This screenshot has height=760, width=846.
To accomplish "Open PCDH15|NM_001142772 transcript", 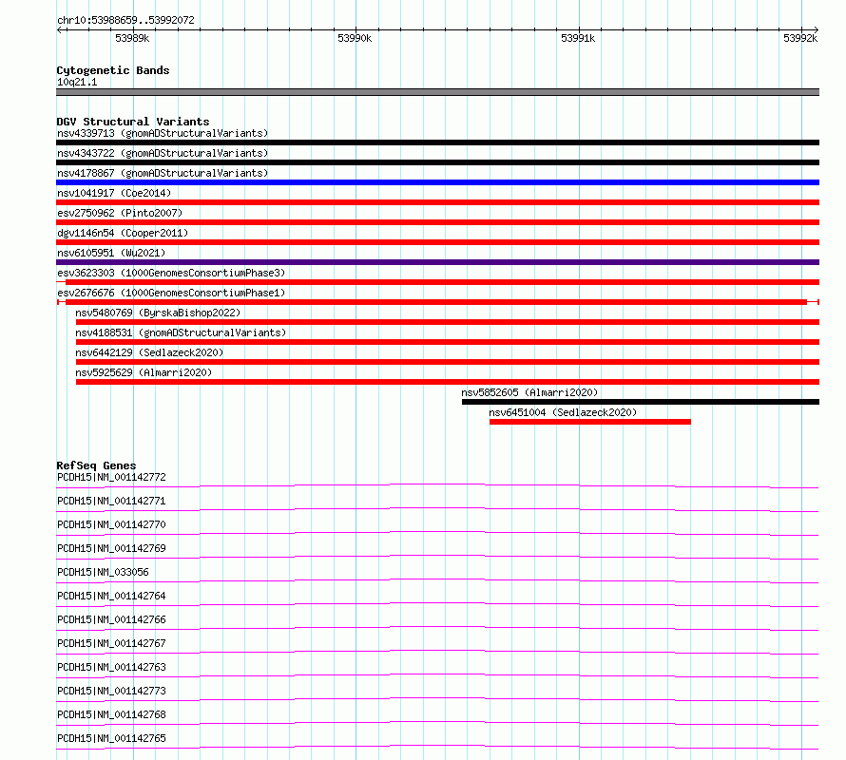I will 111,477.
